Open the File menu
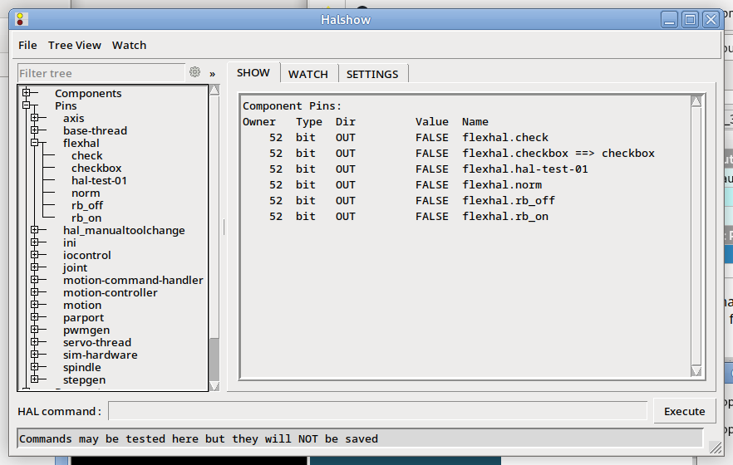733x465 pixels. [27, 45]
